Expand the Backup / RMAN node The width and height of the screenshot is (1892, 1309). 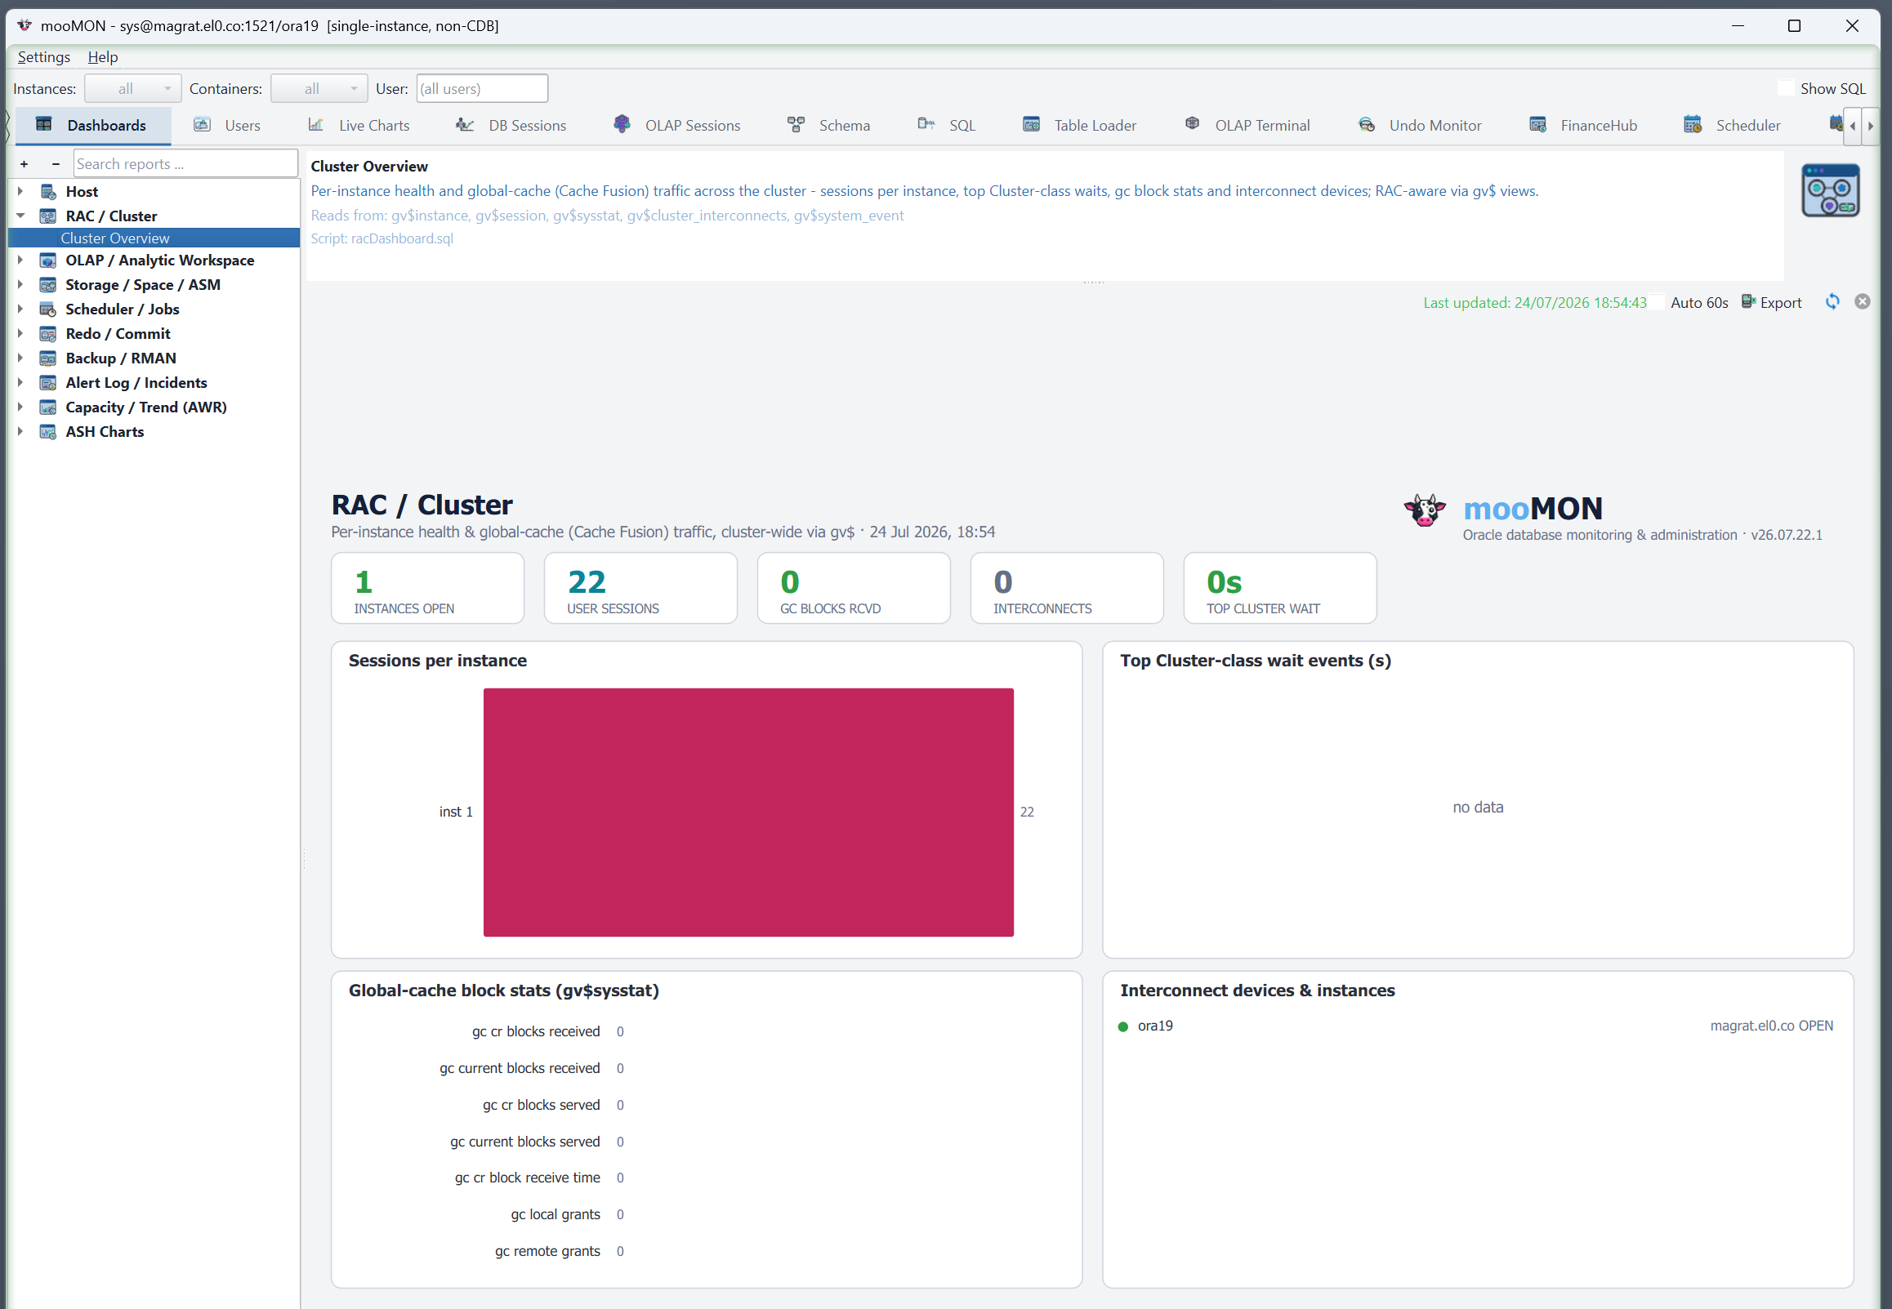(x=20, y=359)
